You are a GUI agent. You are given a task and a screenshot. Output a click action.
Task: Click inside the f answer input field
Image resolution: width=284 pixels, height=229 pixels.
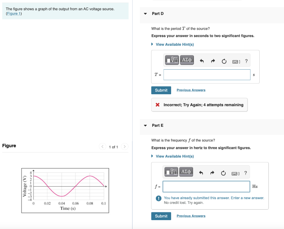click(206, 187)
